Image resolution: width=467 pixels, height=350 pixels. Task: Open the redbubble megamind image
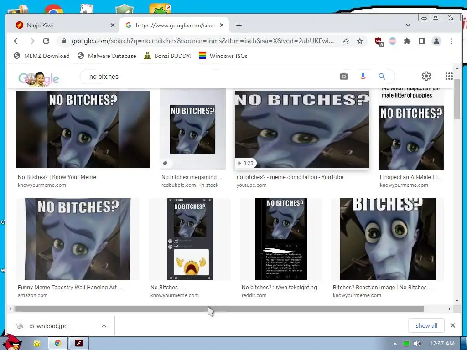[192, 129]
